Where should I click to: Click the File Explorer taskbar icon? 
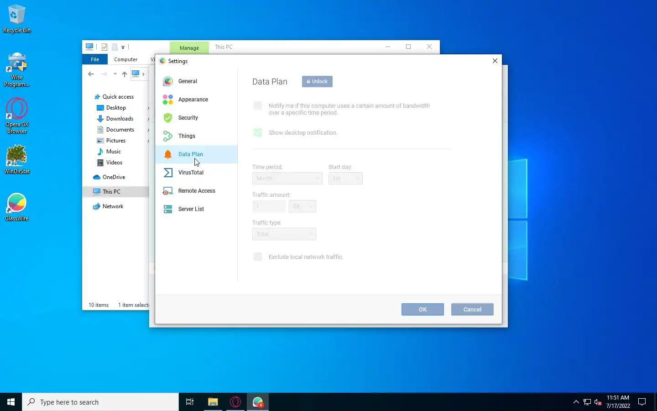point(213,402)
